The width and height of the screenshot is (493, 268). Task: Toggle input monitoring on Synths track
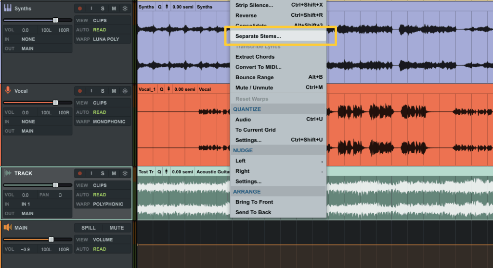pyautogui.click(x=91, y=9)
